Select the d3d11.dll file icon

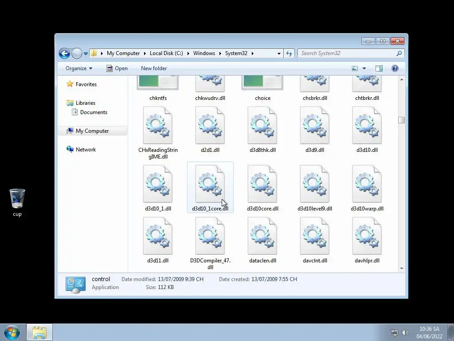click(x=158, y=236)
